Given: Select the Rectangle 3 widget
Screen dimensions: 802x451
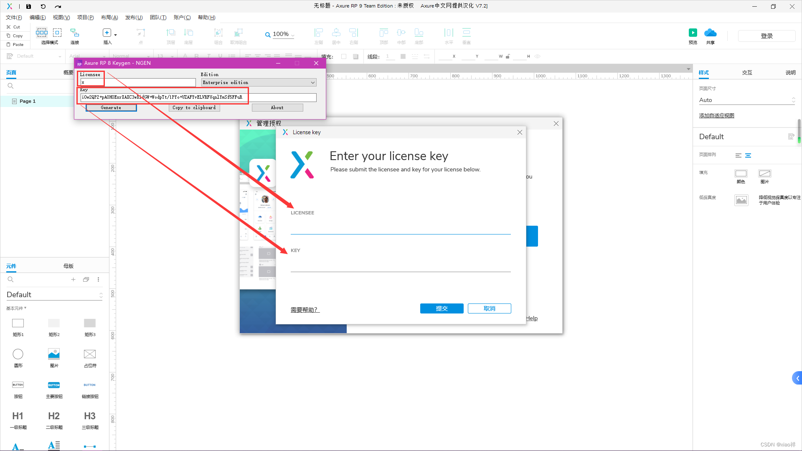Looking at the screenshot, I should tap(90, 323).
